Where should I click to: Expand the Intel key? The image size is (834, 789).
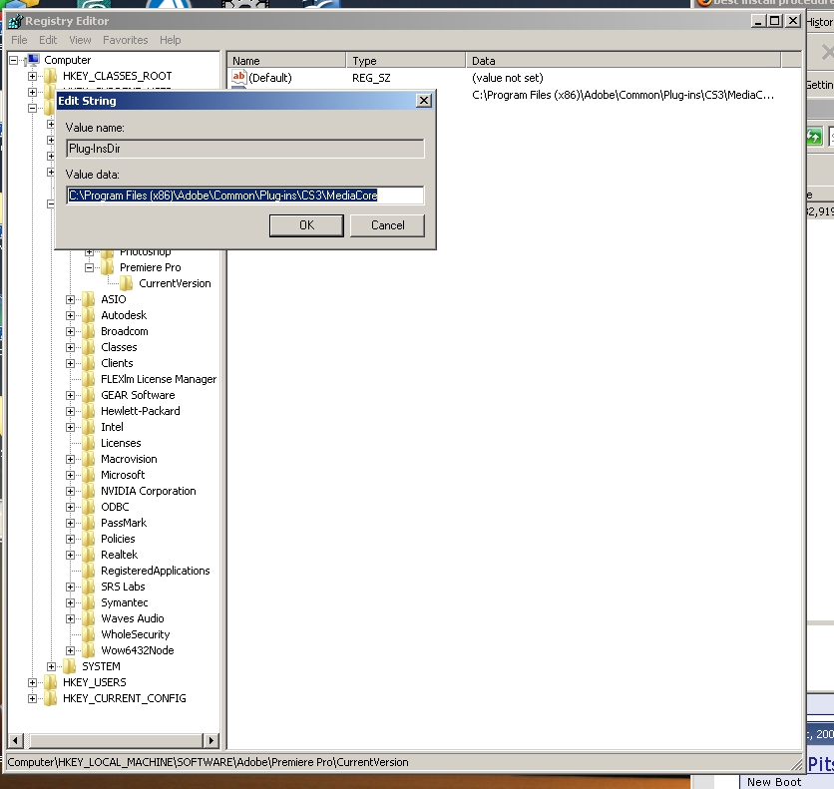point(70,427)
